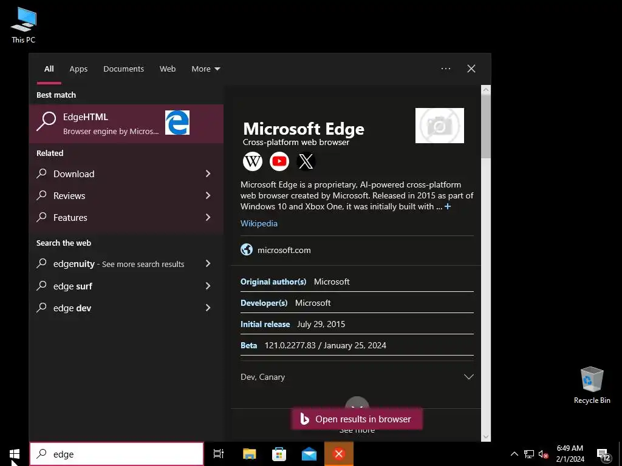Image resolution: width=622 pixels, height=466 pixels.
Task: Click the Edge logo in best match
Action: [177, 123]
